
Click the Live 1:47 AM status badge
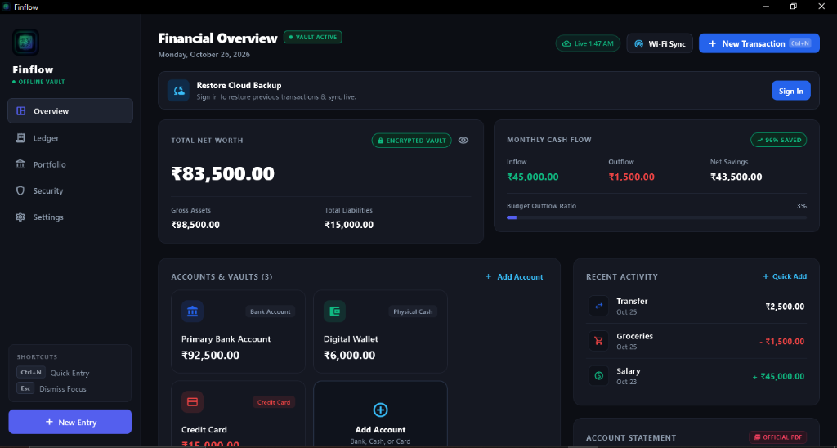point(588,43)
